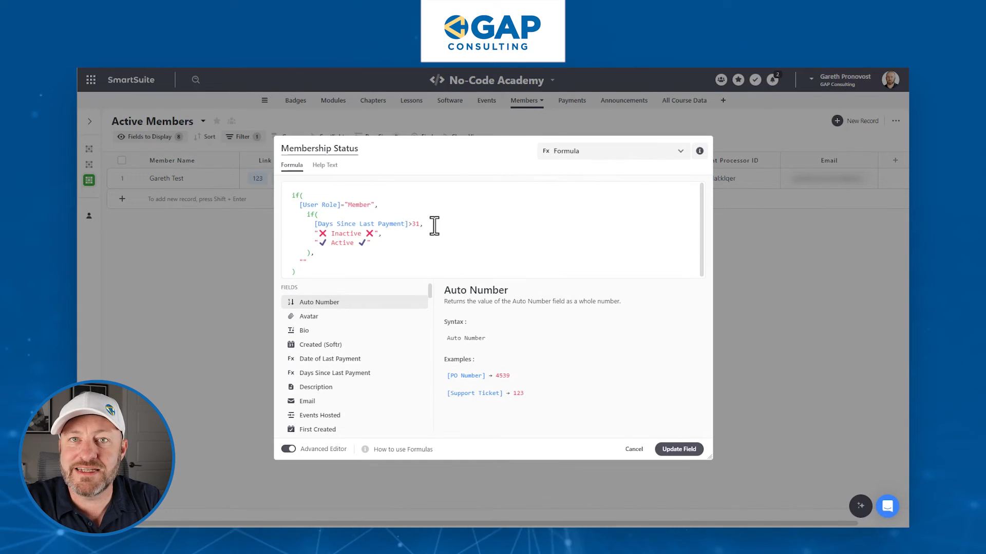
Task: Switch to the Software tab
Action: 450,100
